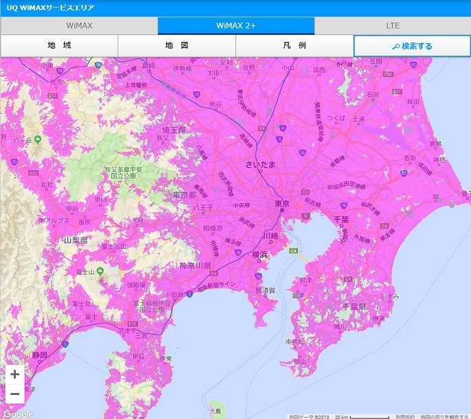Click the 千葉 city label

pyautogui.click(x=341, y=220)
